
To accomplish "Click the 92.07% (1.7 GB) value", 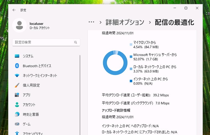I will coord(146,59).
